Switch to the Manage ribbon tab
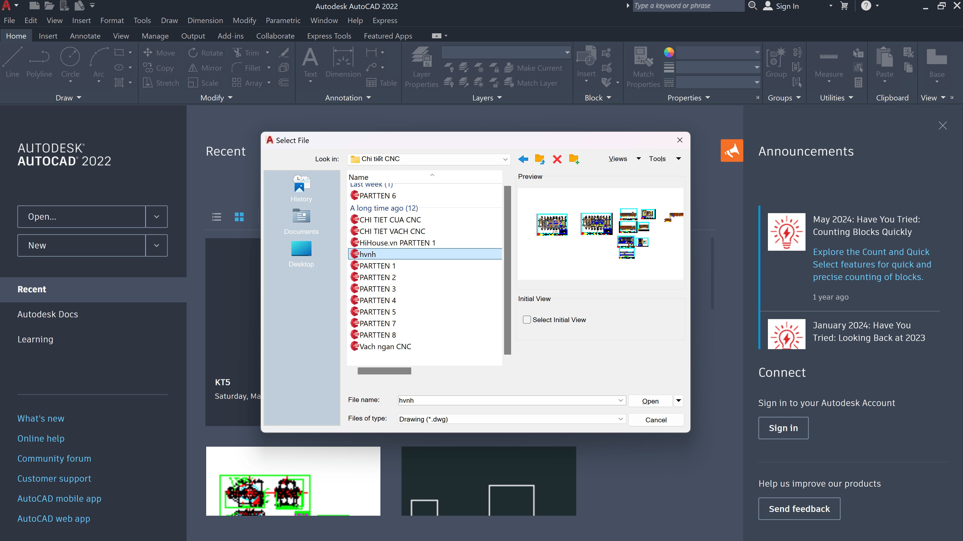Screen dimensions: 963x541 point(155,36)
